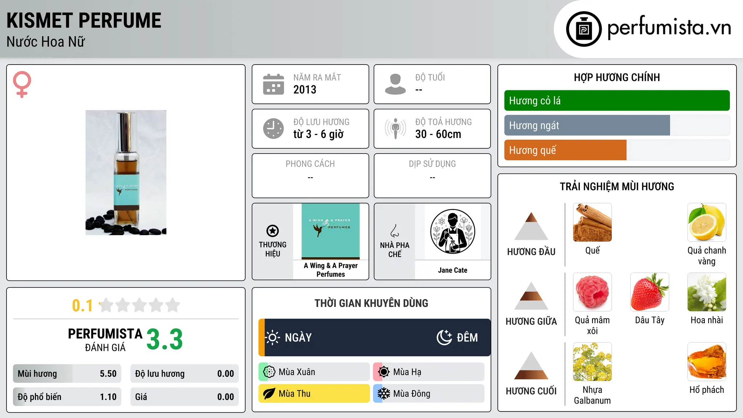Click the Hợp hương chính heading

point(617,77)
